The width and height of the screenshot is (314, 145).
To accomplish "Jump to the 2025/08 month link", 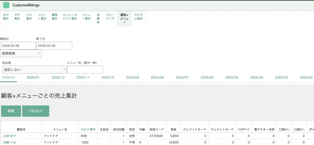I will pos(157,78).
